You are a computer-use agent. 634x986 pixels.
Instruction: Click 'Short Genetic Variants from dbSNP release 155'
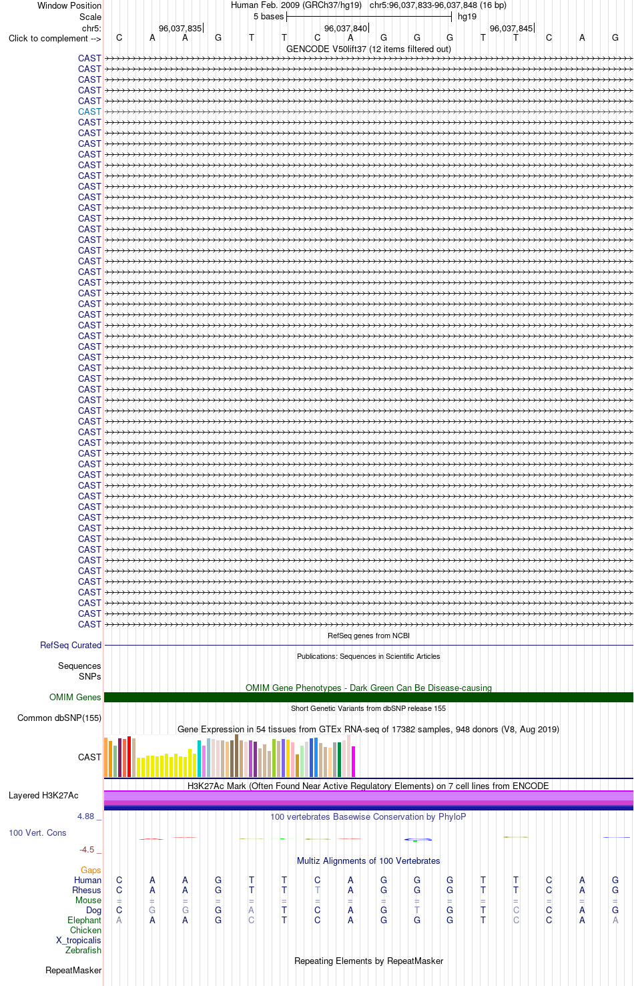pyautogui.click(x=368, y=708)
